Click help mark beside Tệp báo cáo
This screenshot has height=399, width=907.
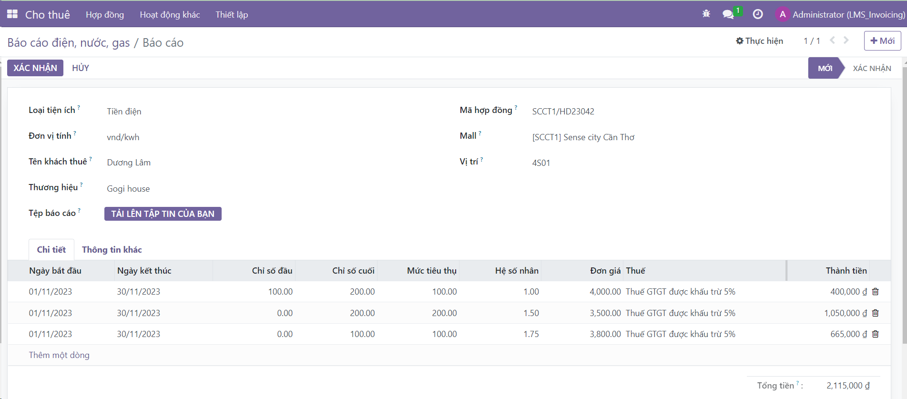pos(79,210)
